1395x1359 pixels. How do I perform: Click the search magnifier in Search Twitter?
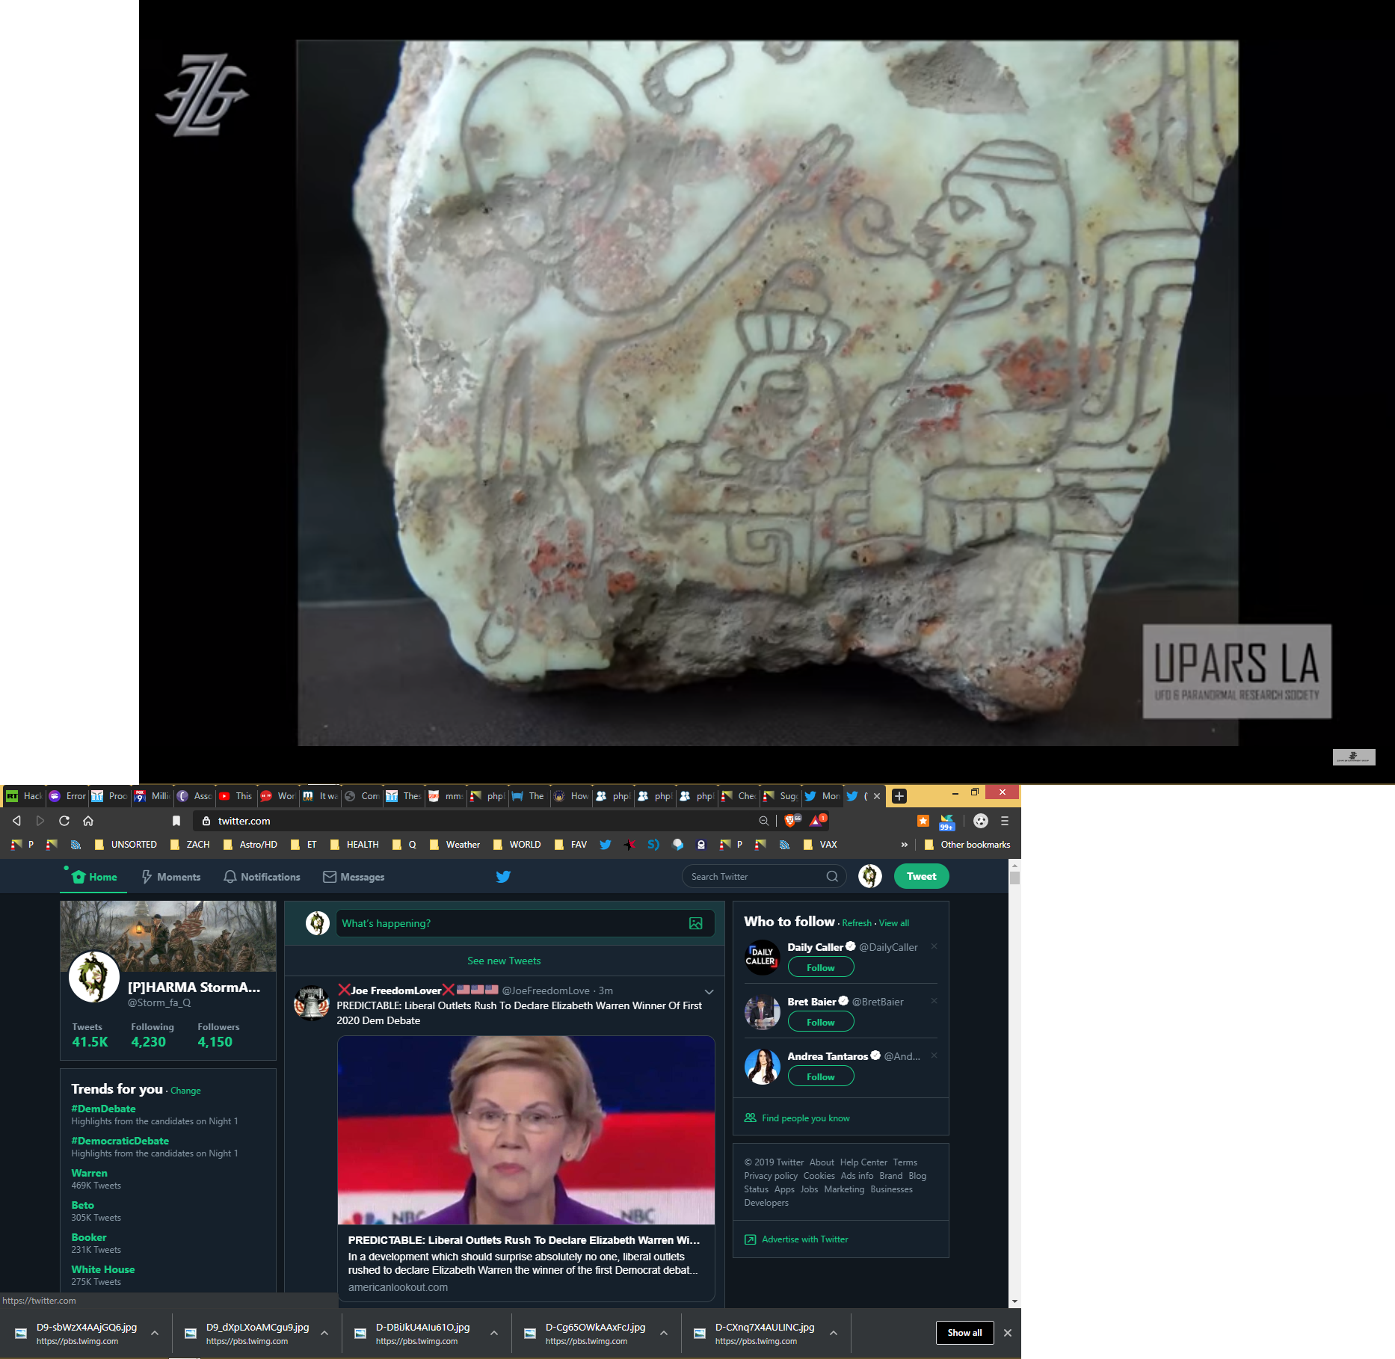click(x=832, y=876)
